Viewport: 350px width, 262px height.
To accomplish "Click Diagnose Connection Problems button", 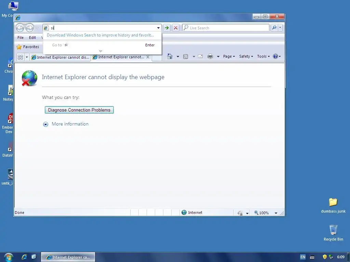I will [79, 110].
